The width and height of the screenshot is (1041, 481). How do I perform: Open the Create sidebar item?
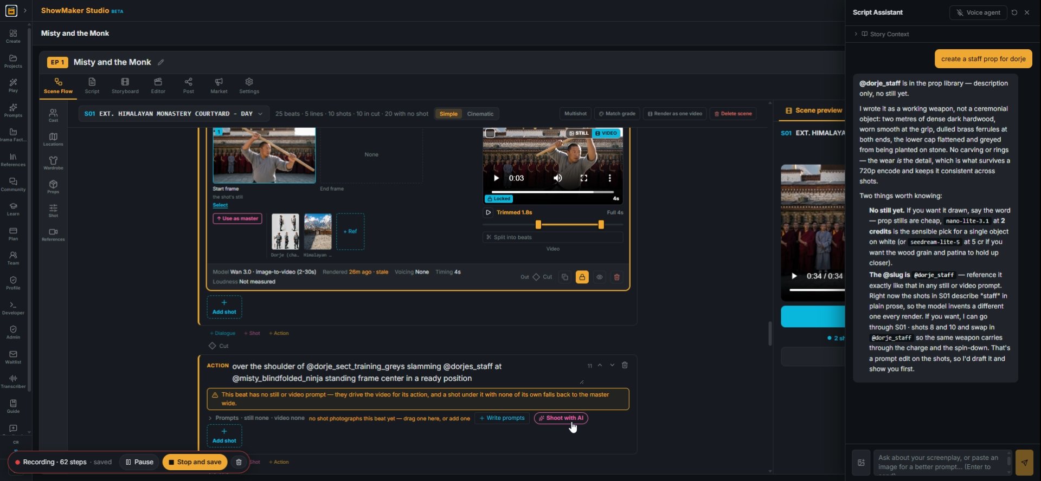click(13, 36)
